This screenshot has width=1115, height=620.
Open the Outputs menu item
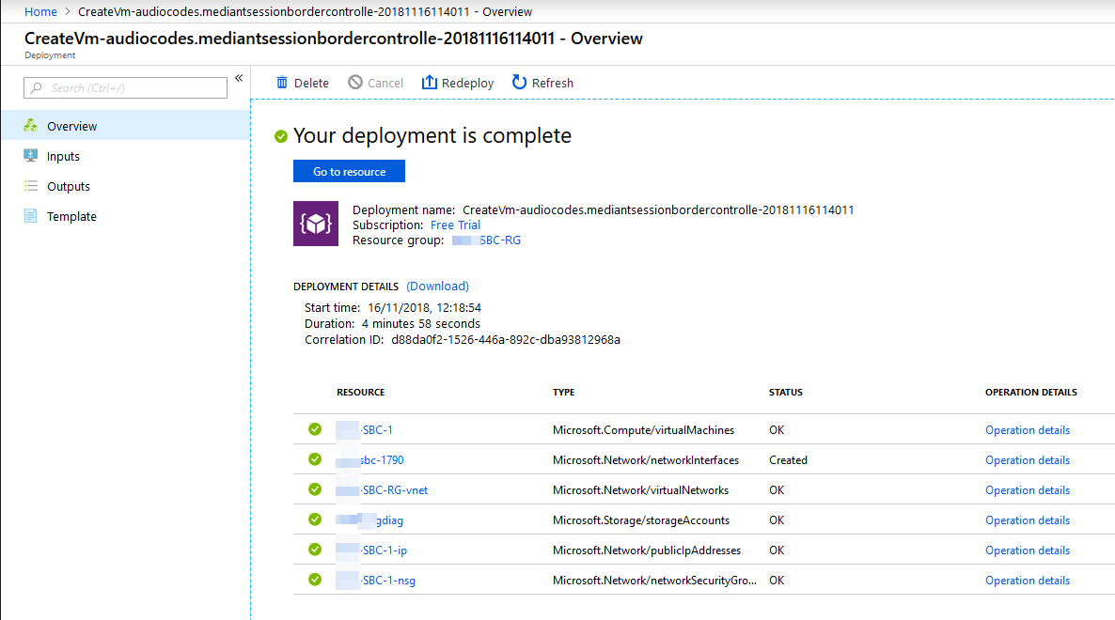(125, 186)
